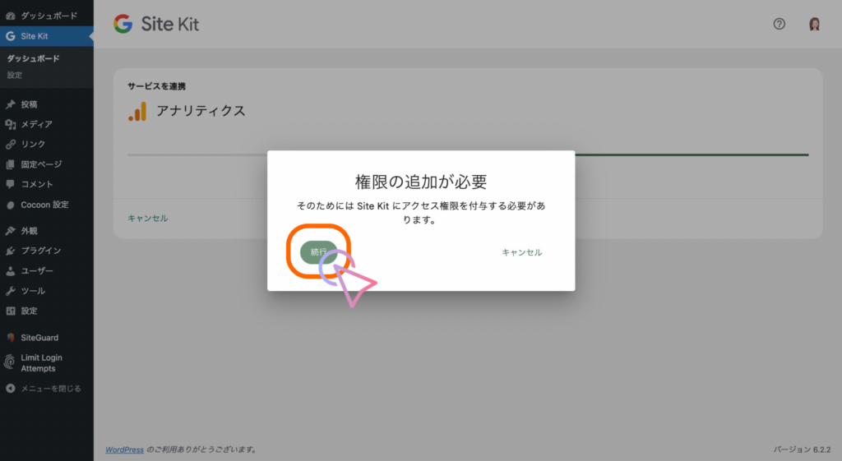842x461 pixels.
Task: Open the top ダッシュボード menu item
Action: (49, 16)
